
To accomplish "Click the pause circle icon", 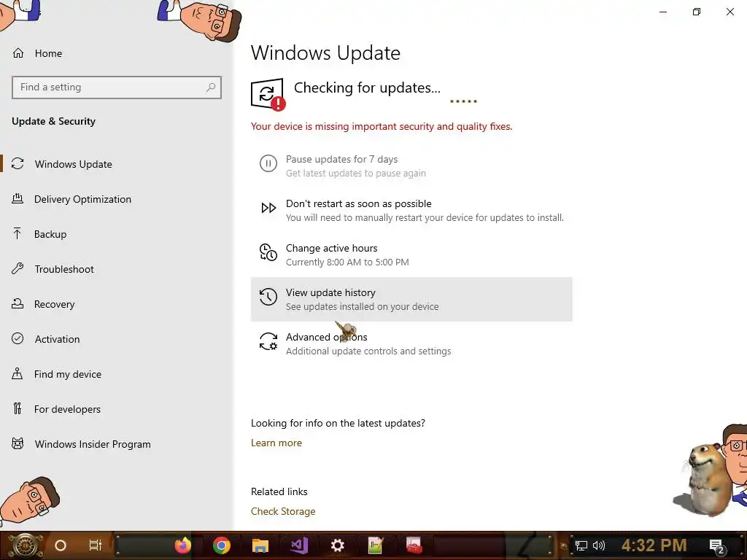I will click(x=268, y=163).
